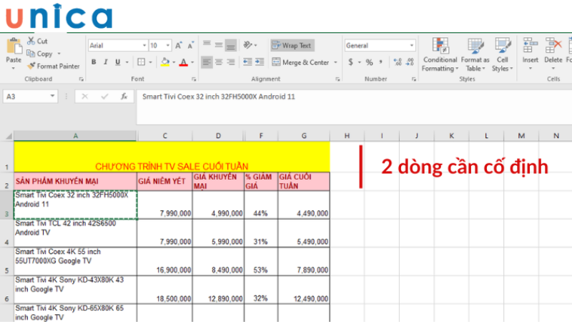Image resolution: width=572 pixels, height=322 pixels.
Task: Apply cell borders icon
Action: click(x=141, y=62)
